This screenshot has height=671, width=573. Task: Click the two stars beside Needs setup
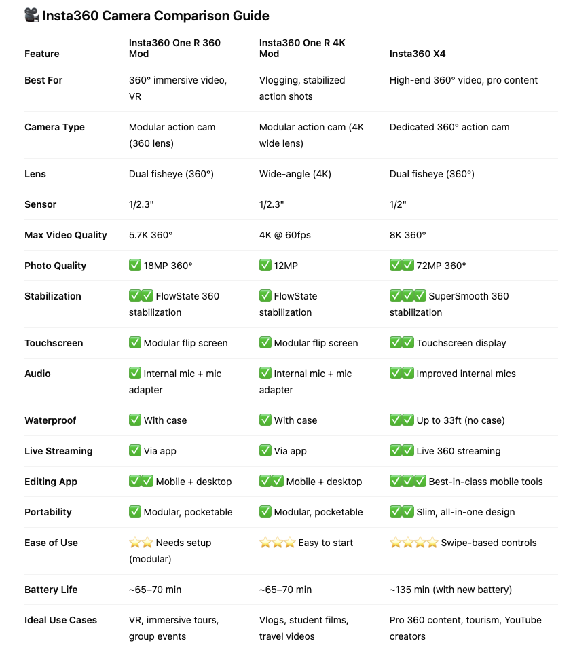141,543
